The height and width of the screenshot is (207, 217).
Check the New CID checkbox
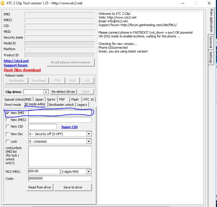tap(8, 126)
